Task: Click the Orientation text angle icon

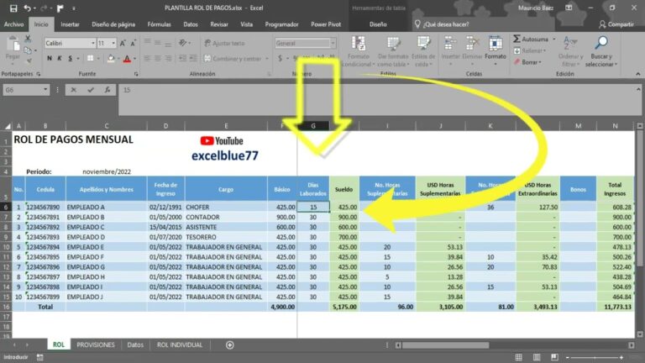Action: [182, 43]
